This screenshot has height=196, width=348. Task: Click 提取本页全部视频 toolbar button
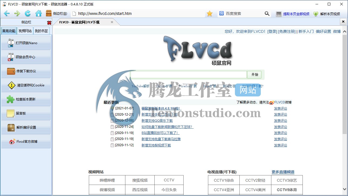[x=293, y=14]
